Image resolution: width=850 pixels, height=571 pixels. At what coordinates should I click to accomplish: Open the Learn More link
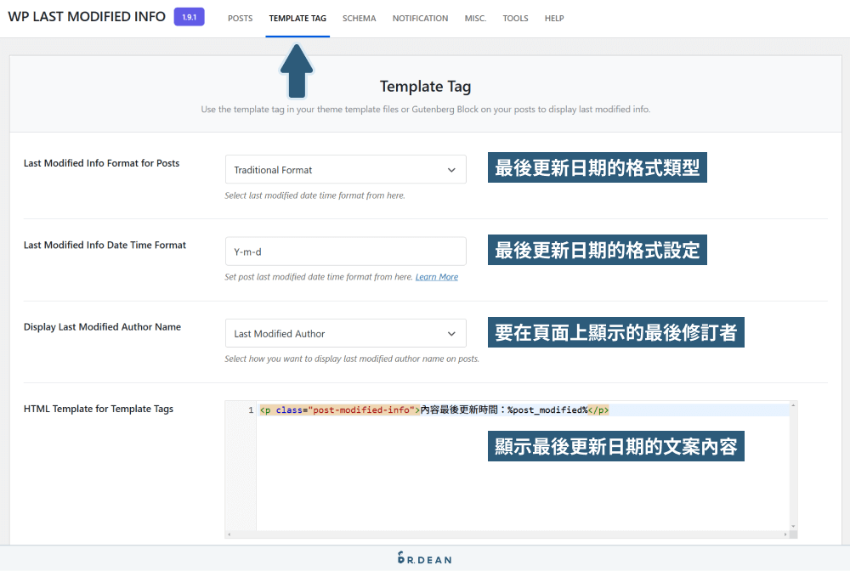437,276
